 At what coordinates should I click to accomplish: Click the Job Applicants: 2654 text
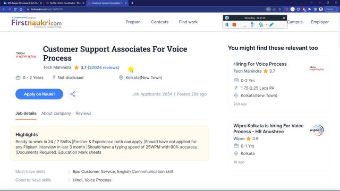click(x=152, y=94)
